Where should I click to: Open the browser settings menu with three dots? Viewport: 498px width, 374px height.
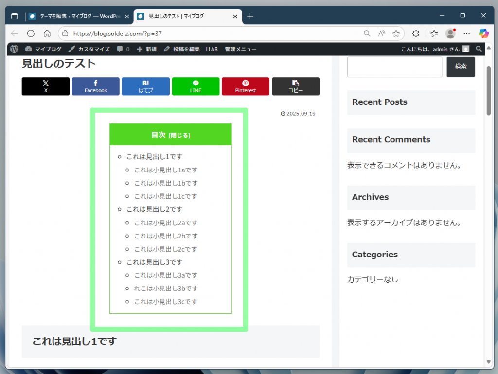466,33
